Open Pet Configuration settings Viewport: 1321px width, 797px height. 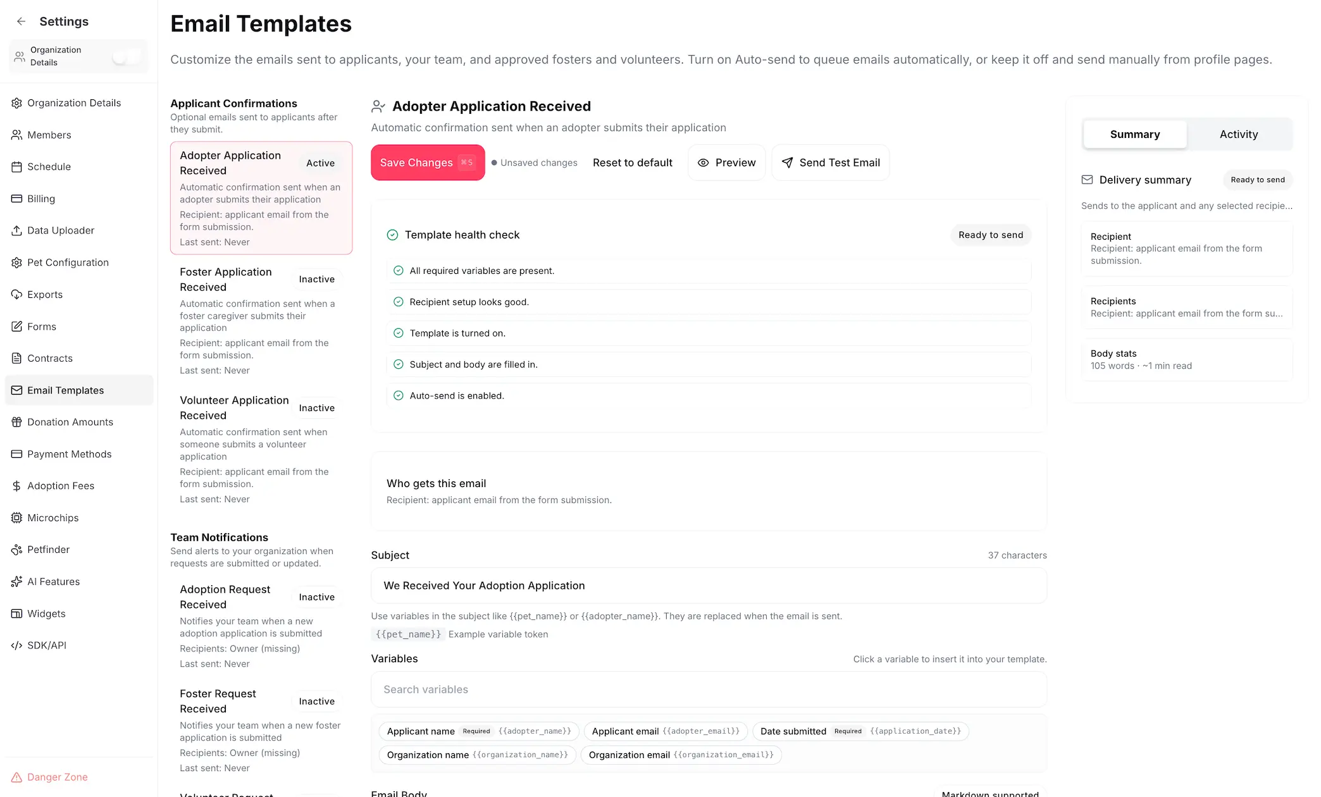(x=68, y=262)
